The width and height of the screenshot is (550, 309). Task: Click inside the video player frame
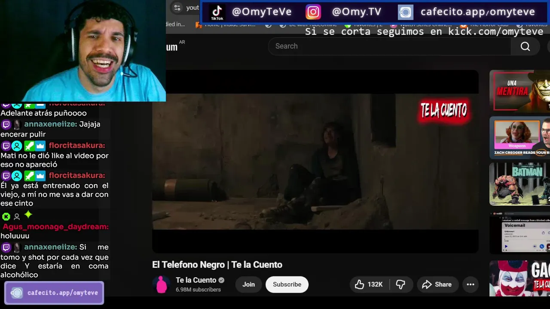[315, 161]
